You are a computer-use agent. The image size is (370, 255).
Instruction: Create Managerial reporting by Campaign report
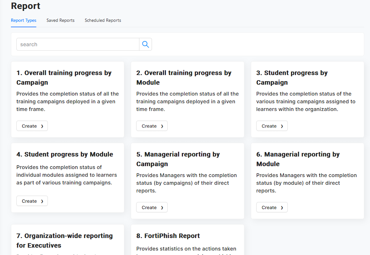152,207
